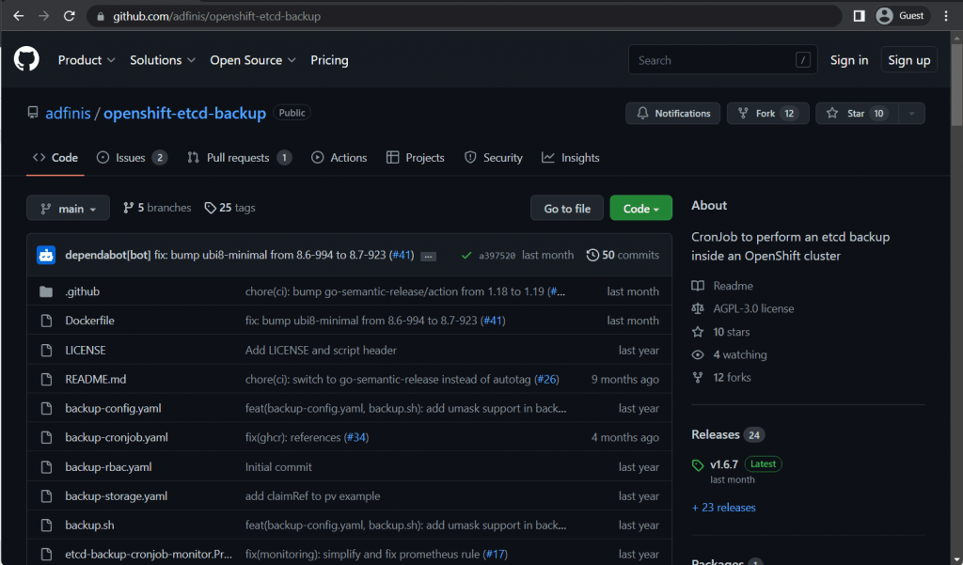View the 25 tags link
Screen dimensions: 963x565
229,208
